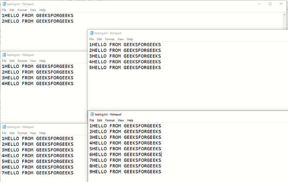This screenshot has height=182, width=288.
Task: Open View menu in the four-line Notepad window
Action: (x=33, y=61)
